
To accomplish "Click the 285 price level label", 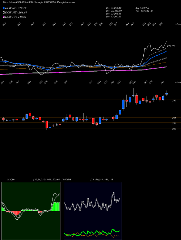I will [x=174, y=101].
